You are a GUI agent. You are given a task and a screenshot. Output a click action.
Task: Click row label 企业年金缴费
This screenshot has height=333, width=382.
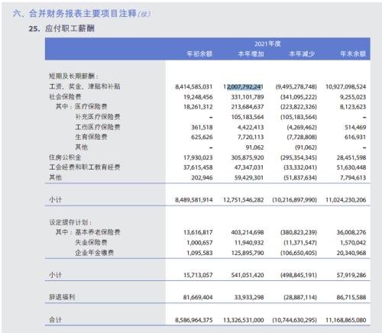[94, 253]
